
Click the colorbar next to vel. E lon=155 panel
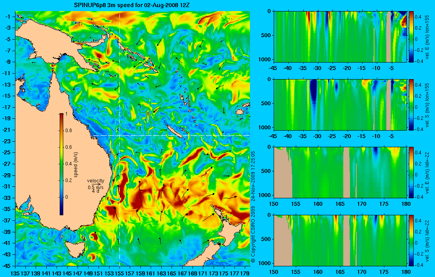click(411, 37)
